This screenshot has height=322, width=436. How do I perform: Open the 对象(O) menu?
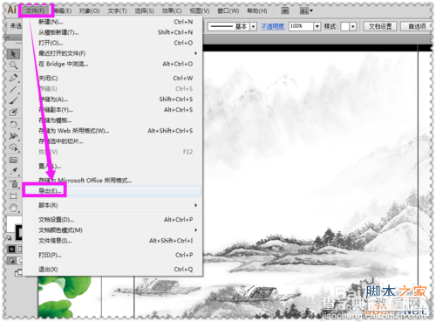(x=89, y=10)
